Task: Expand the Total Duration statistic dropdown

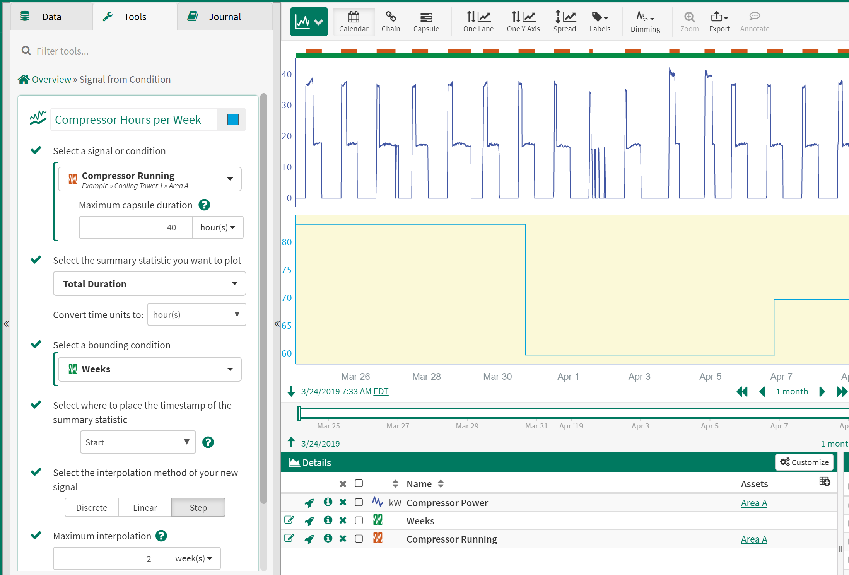Action: point(149,283)
